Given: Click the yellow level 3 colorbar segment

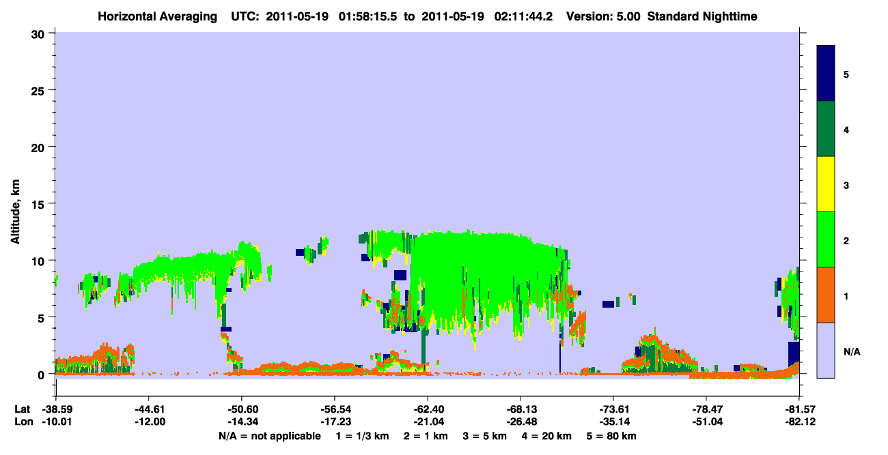Looking at the screenshot, I should click(x=826, y=184).
